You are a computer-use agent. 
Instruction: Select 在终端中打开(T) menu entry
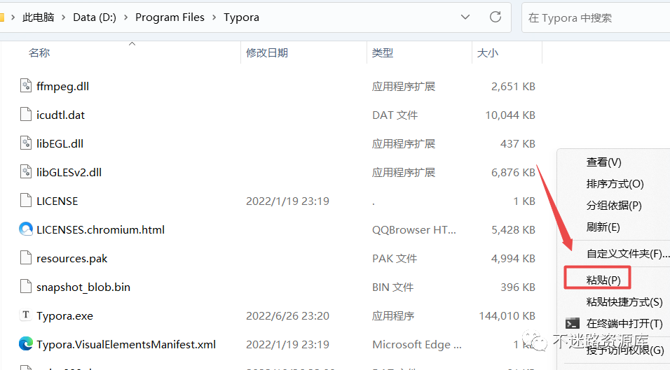click(x=624, y=324)
